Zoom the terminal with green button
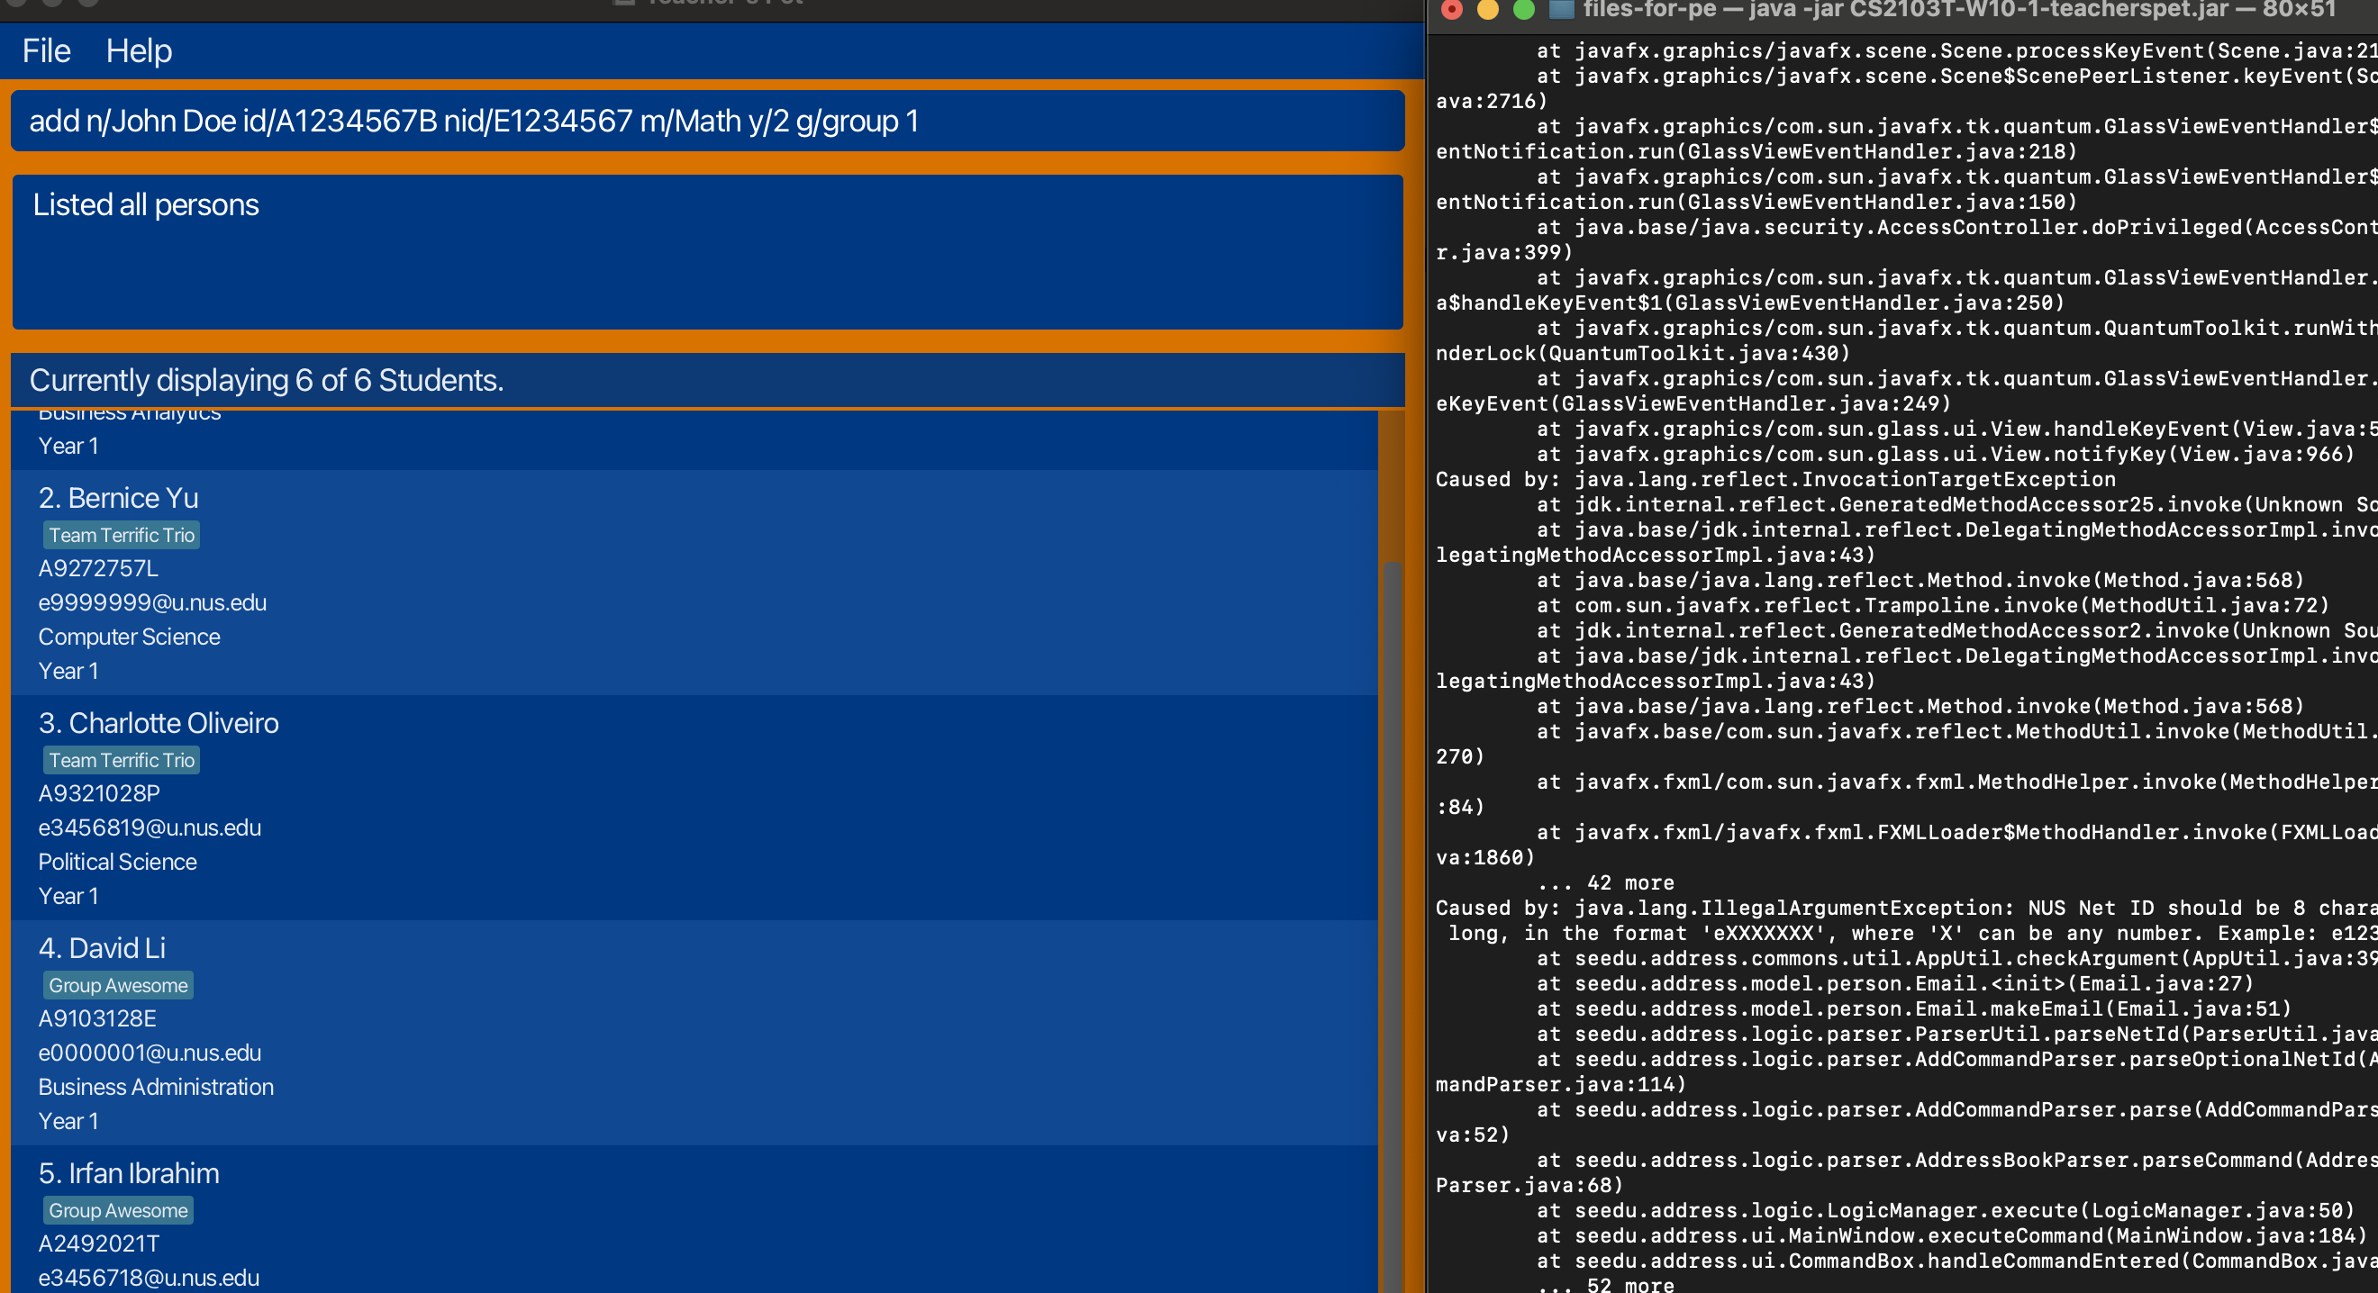This screenshot has height=1293, width=2378. click(1524, 10)
